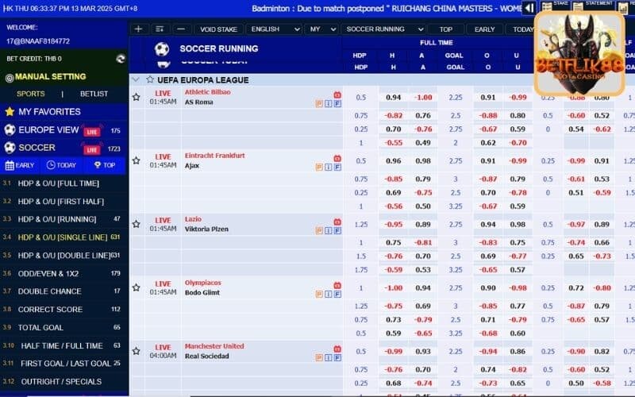Open F icon for Lazio match
This screenshot has width=635, height=397.
click(x=337, y=231)
